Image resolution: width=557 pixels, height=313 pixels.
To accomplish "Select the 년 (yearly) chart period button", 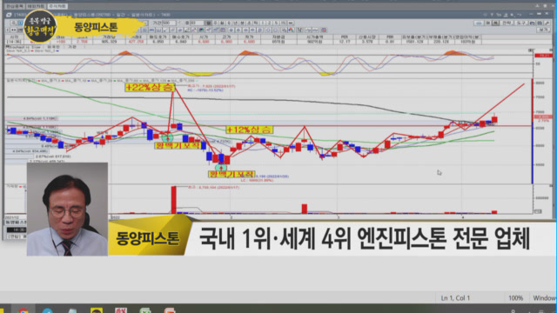I will [x=236, y=23].
